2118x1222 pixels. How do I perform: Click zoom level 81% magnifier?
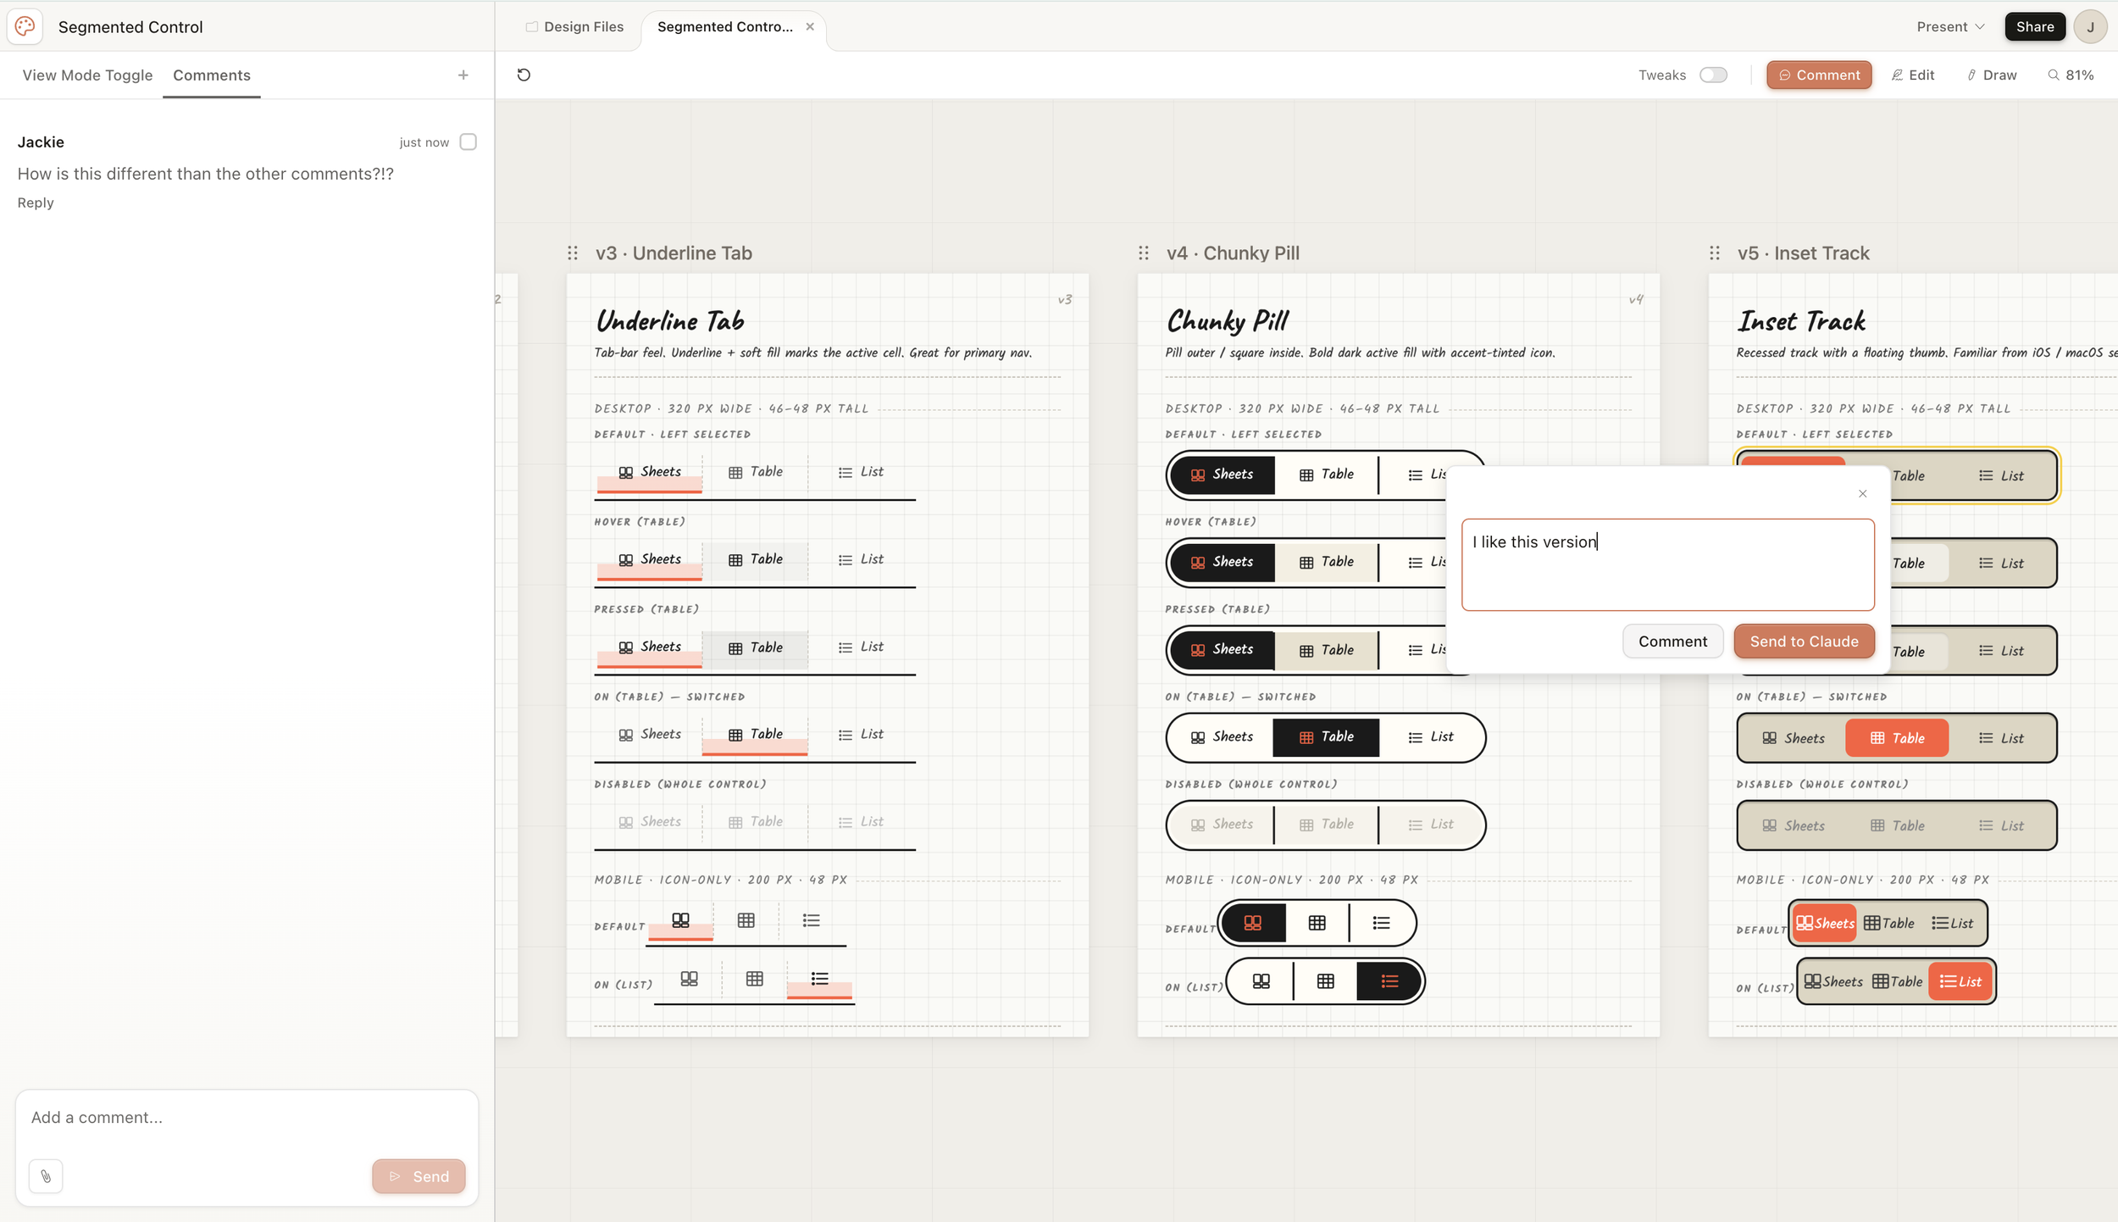(2071, 75)
